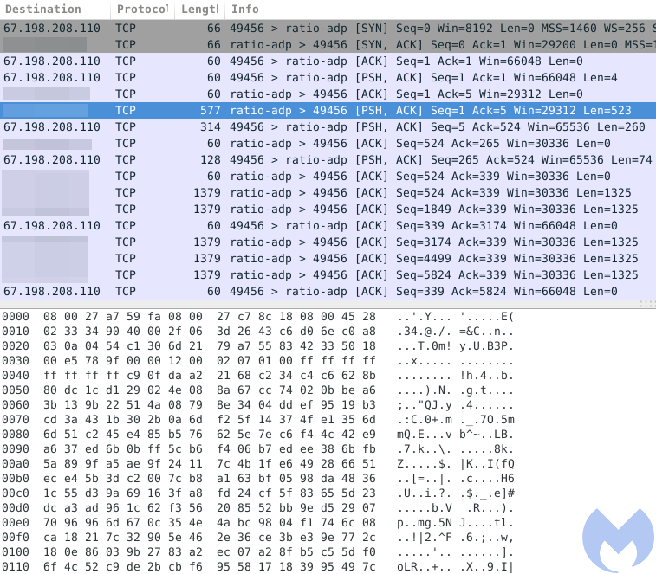This screenshot has height=574, width=656.
Task: Select the packet with Seq=339 Ack=3174
Action: (328, 225)
